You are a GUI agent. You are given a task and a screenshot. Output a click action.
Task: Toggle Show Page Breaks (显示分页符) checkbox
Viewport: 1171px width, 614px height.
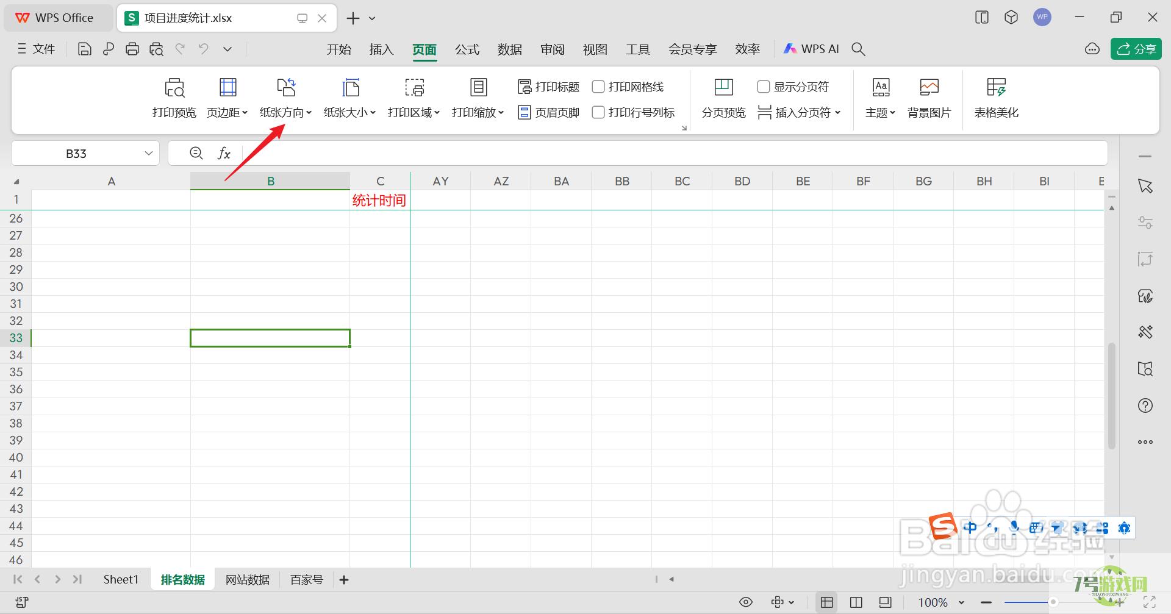(763, 87)
